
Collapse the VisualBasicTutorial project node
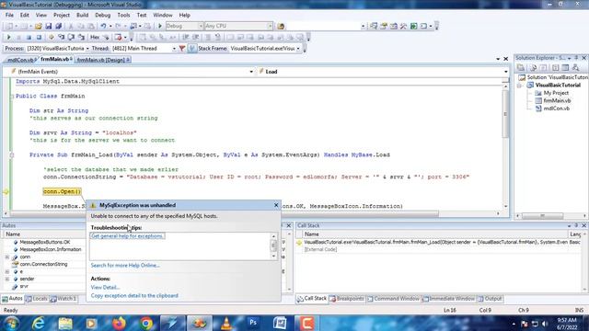[519, 86]
